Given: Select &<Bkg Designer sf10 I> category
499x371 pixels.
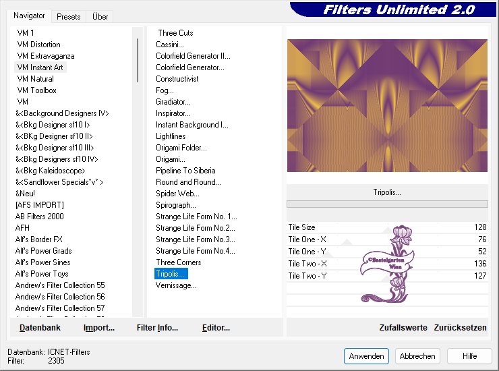Looking at the screenshot, I should tap(53, 125).
